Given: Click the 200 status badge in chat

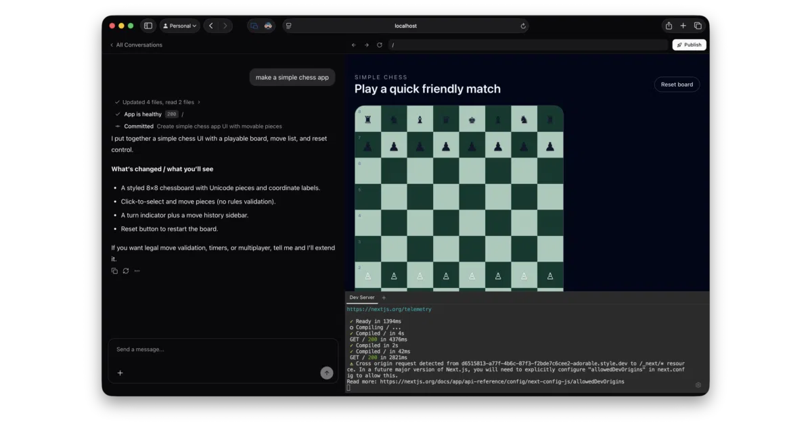Looking at the screenshot, I should coord(172,114).
